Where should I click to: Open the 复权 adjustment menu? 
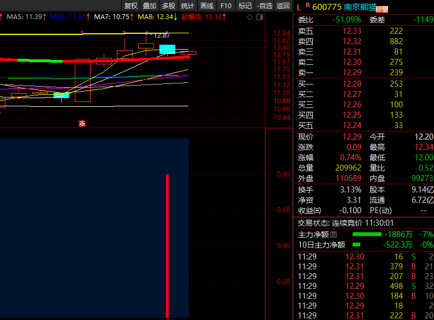131,6
